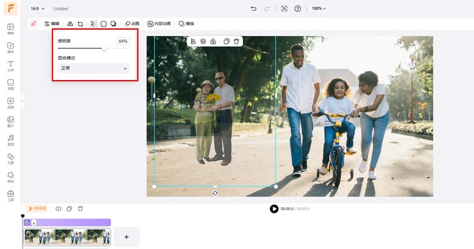This screenshot has width=474, height=249.
Task: Toggle the opacity settings icon
Action: pos(94,24)
